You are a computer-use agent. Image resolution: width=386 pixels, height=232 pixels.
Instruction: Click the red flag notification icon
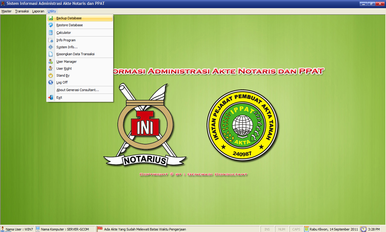(x=100, y=229)
